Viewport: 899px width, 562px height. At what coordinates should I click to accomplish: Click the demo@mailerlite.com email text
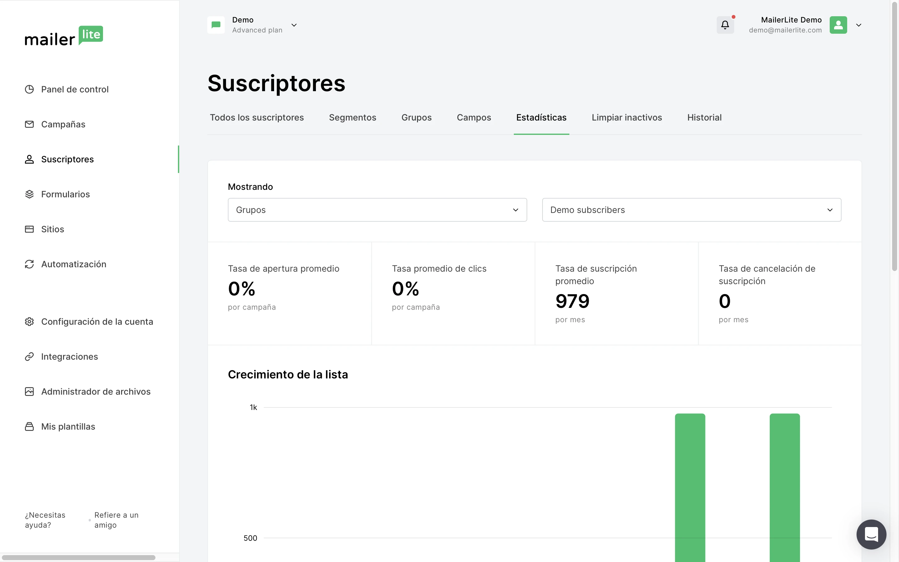tap(785, 30)
